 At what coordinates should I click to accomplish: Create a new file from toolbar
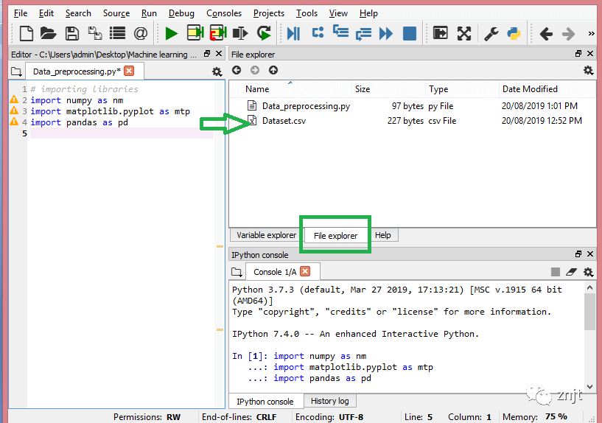27,33
